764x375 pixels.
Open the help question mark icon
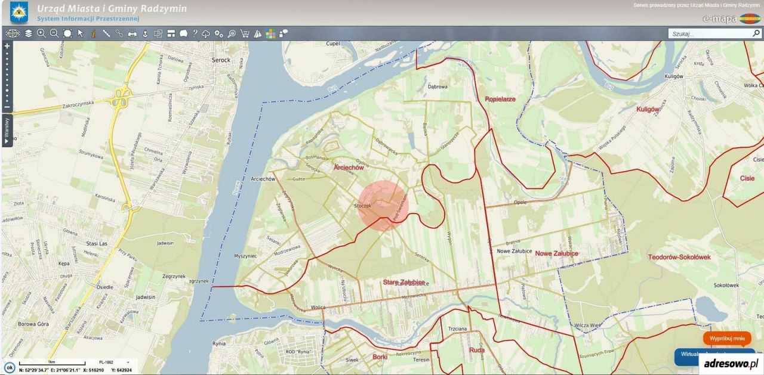[195, 33]
